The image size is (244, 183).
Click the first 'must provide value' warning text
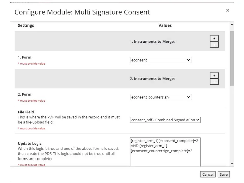coord(31,64)
